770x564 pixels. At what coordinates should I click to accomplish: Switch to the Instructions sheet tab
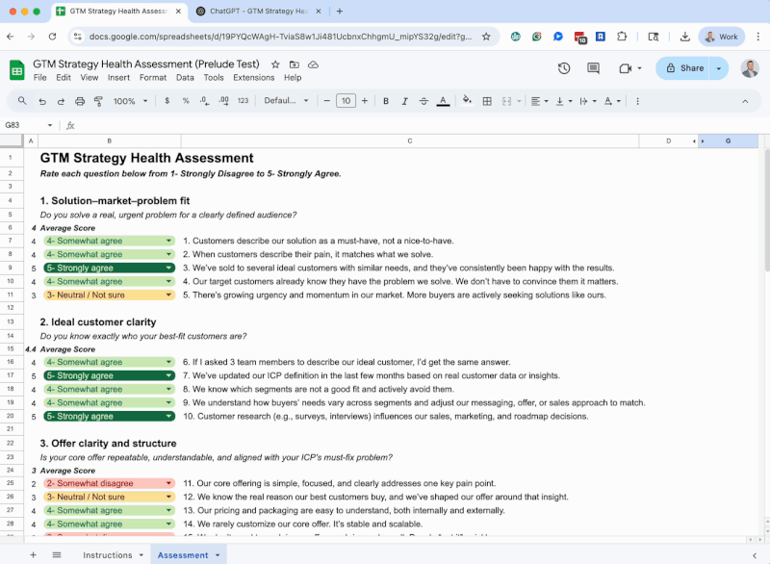point(108,554)
